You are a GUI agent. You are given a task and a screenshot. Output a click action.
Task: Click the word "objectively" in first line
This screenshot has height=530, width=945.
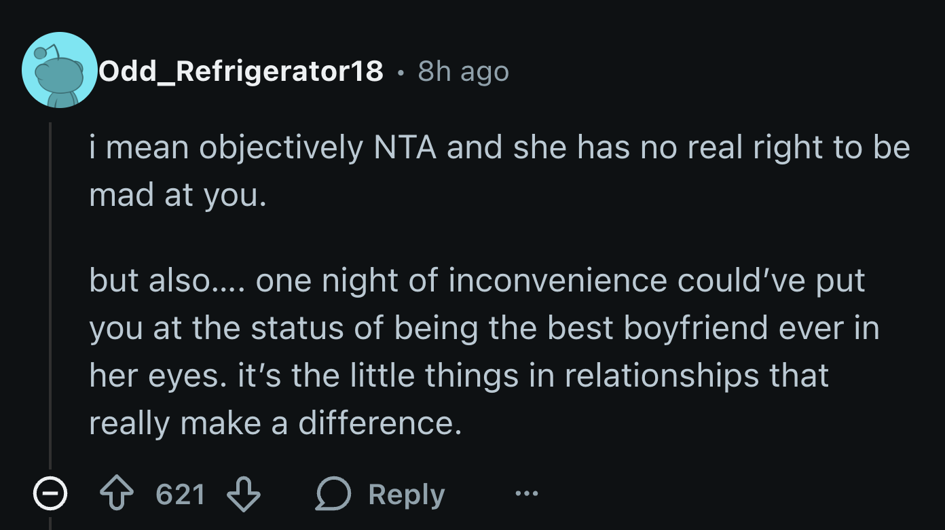pos(281,149)
